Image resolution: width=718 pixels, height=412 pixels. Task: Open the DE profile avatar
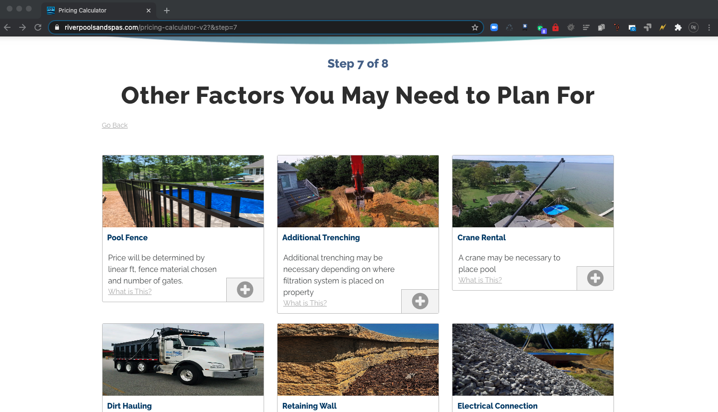tap(694, 27)
